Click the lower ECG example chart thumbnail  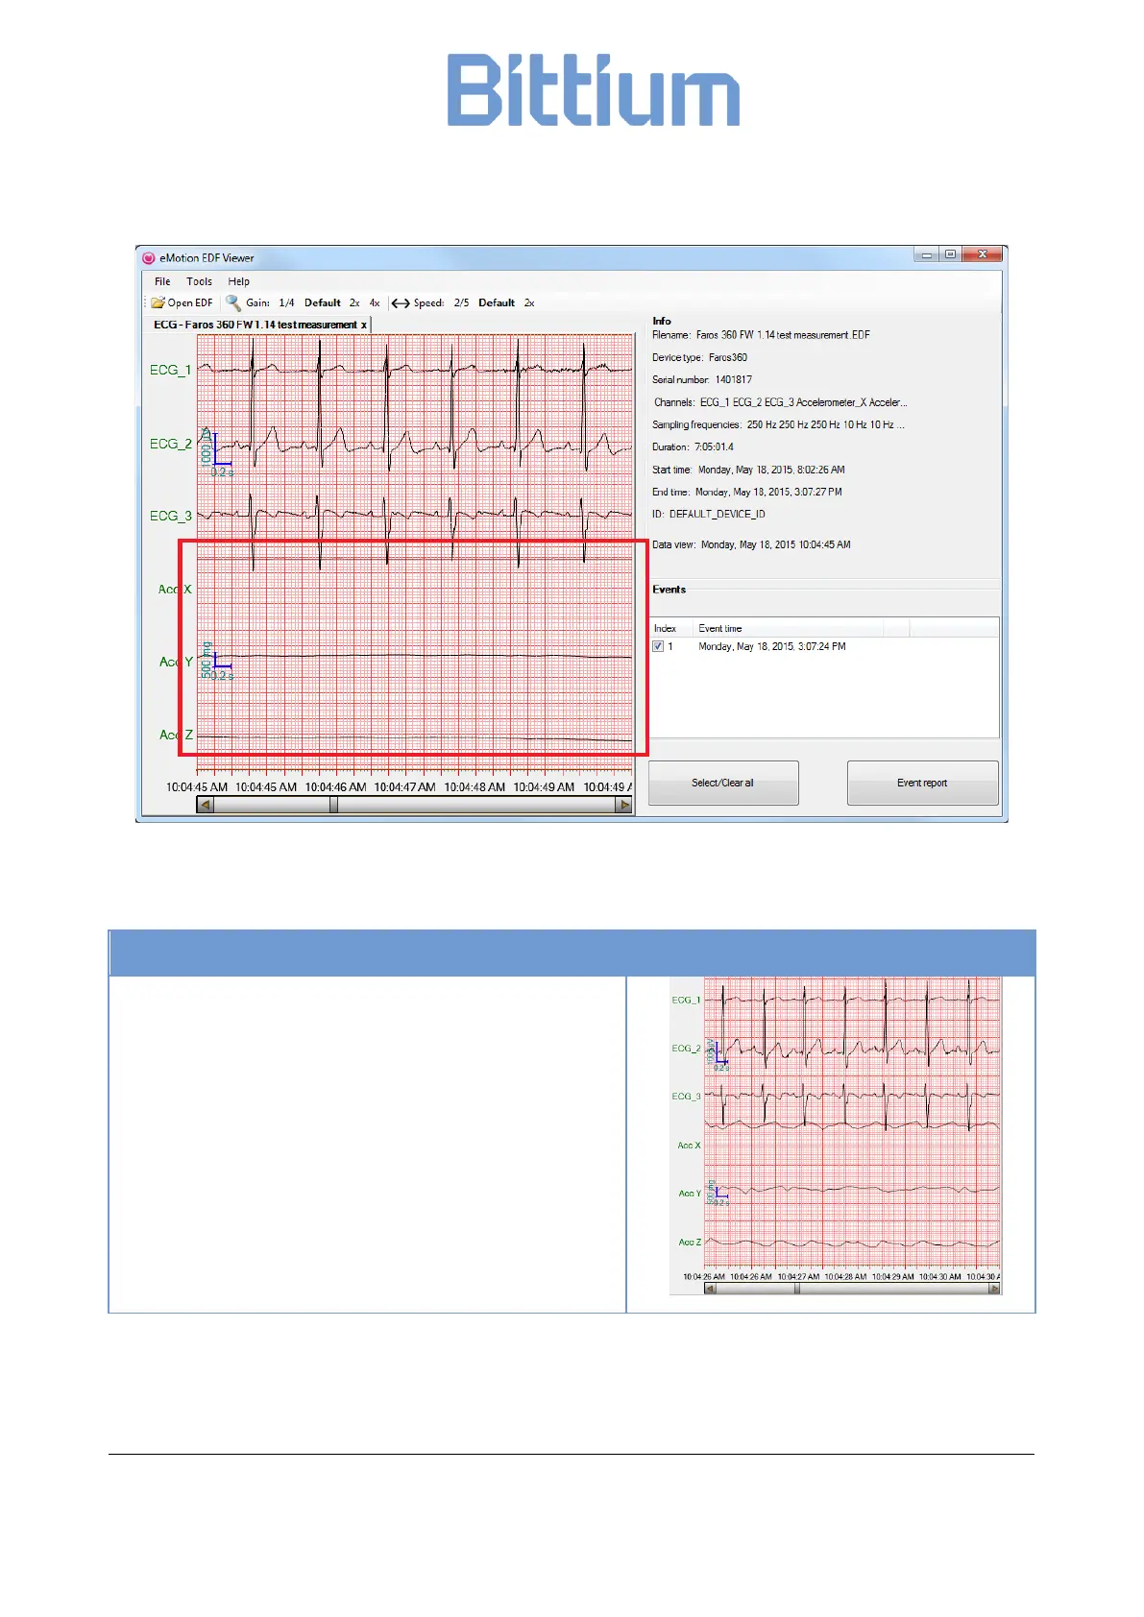(836, 1136)
